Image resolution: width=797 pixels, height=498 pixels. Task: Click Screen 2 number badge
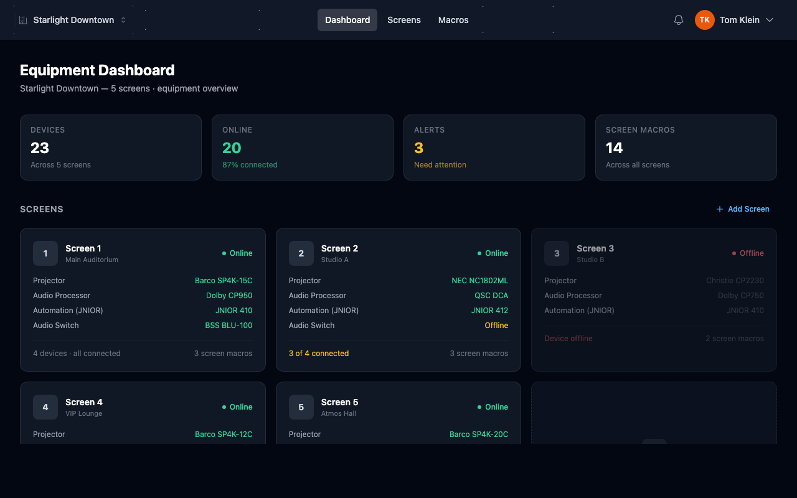point(301,253)
